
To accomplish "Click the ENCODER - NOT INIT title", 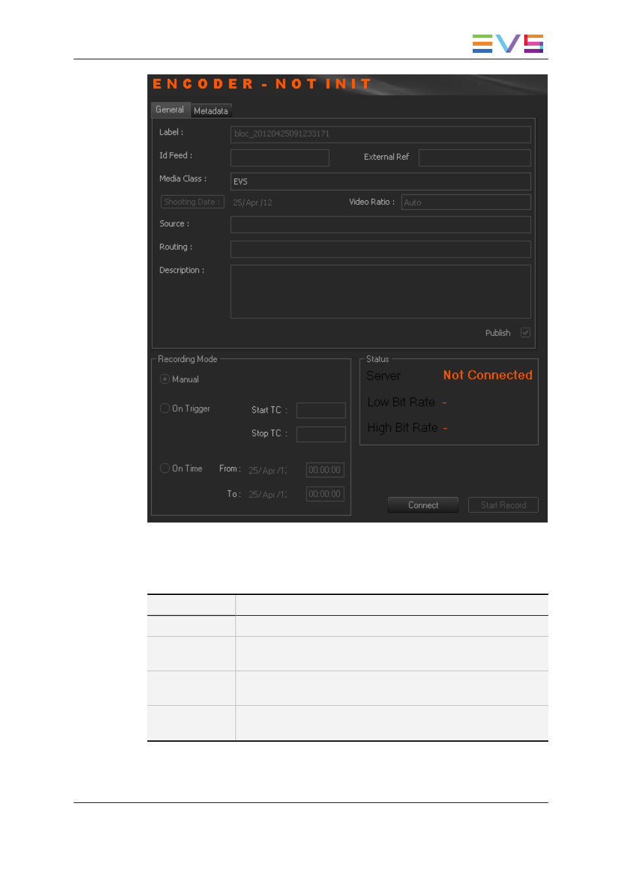I will coord(261,84).
